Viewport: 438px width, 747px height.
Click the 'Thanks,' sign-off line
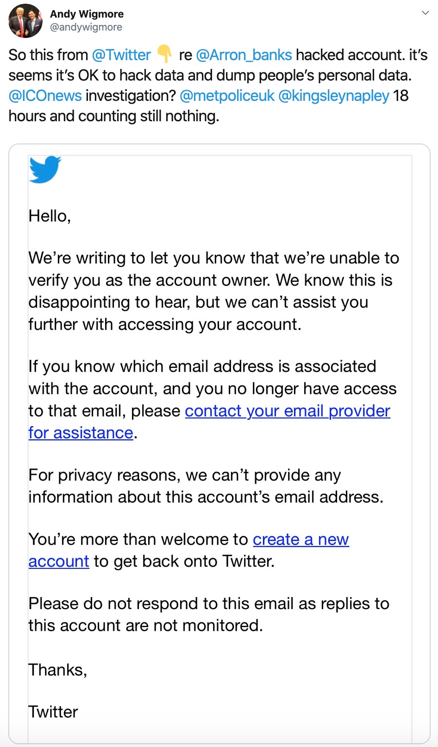click(x=58, y=670)
